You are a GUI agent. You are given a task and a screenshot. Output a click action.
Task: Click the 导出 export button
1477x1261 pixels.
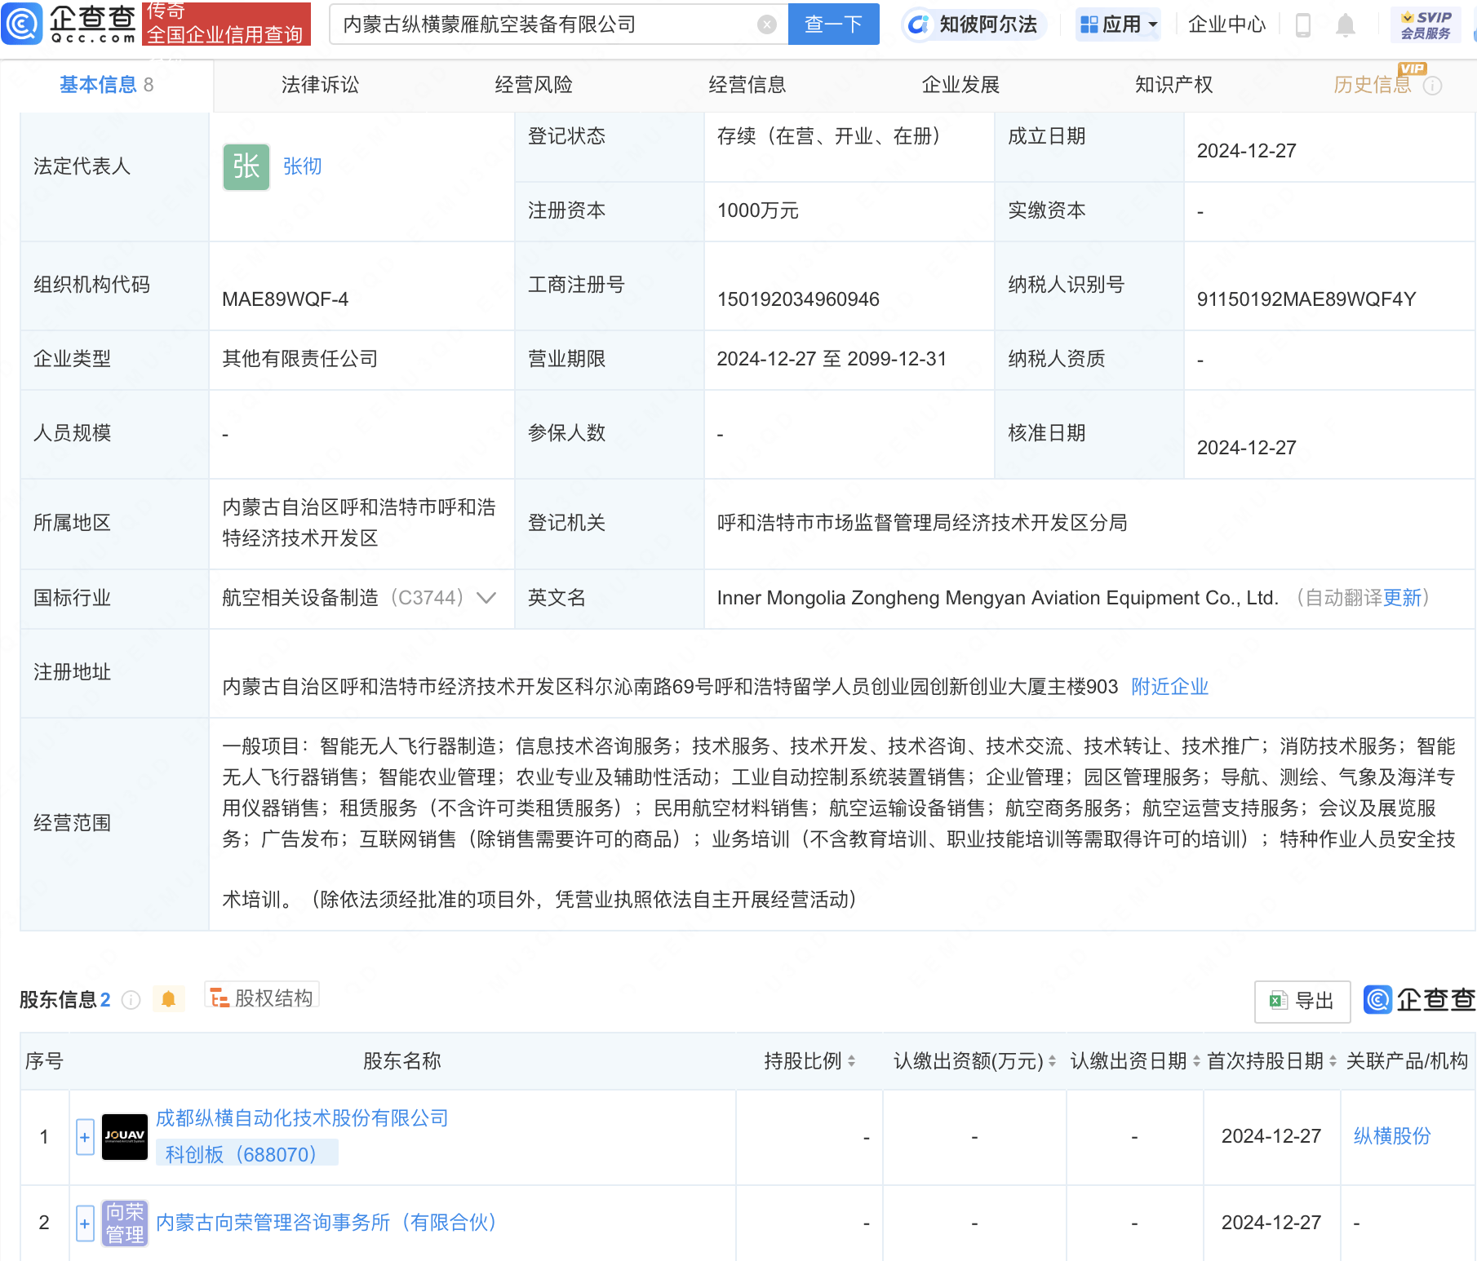(x=1302, y=1001)
